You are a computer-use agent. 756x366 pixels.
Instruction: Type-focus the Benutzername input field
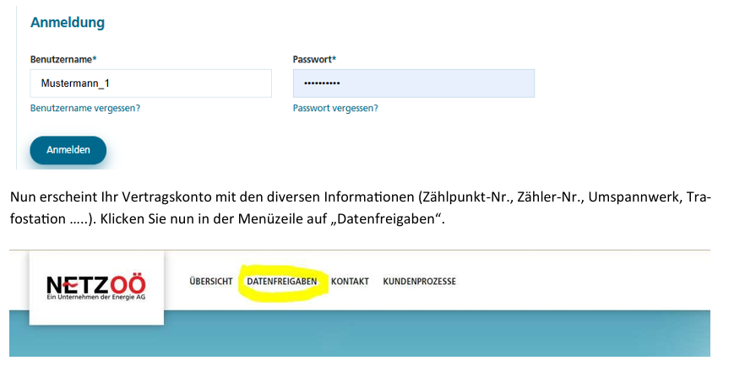click(150, 83)
